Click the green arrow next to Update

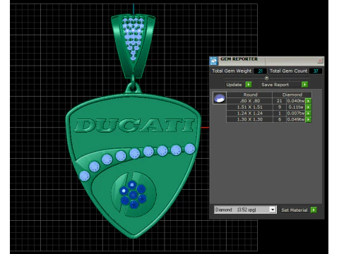[249, 85]
